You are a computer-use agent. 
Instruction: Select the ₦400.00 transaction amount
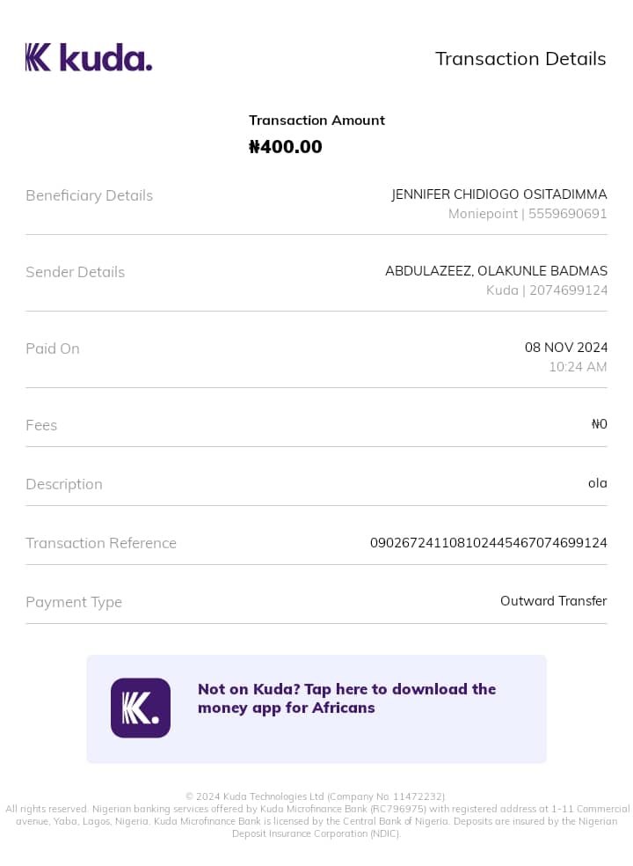(x=286, y=147)
